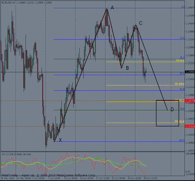
Task: Select the pattern point label X
Action: click(60, 140)
